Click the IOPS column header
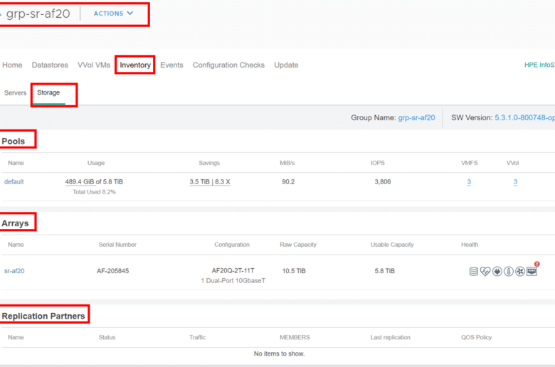 click(x=378, y=163)
